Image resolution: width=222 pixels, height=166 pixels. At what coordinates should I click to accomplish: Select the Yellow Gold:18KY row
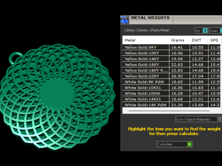172,65
